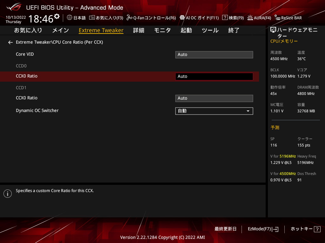Screen dimensions: 325x243
Task: Click the 10/13/2022 date
Action: pyautogui.click(x=16, y=17)
